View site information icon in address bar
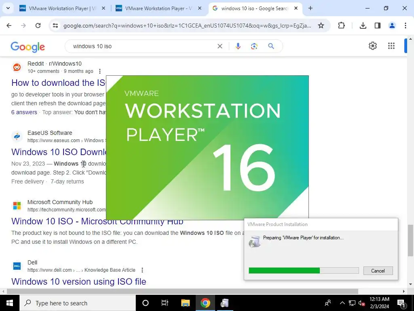Screen dimensions: 414x311 [x=55, y=26]
